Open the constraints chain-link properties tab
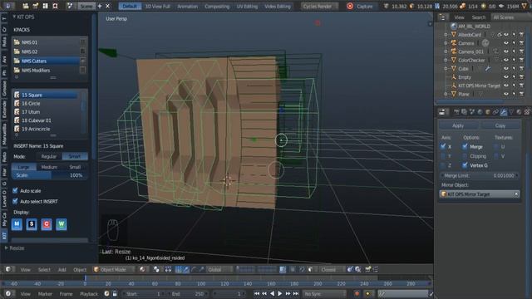Screen dimensions: 532x299 point(495,112)
